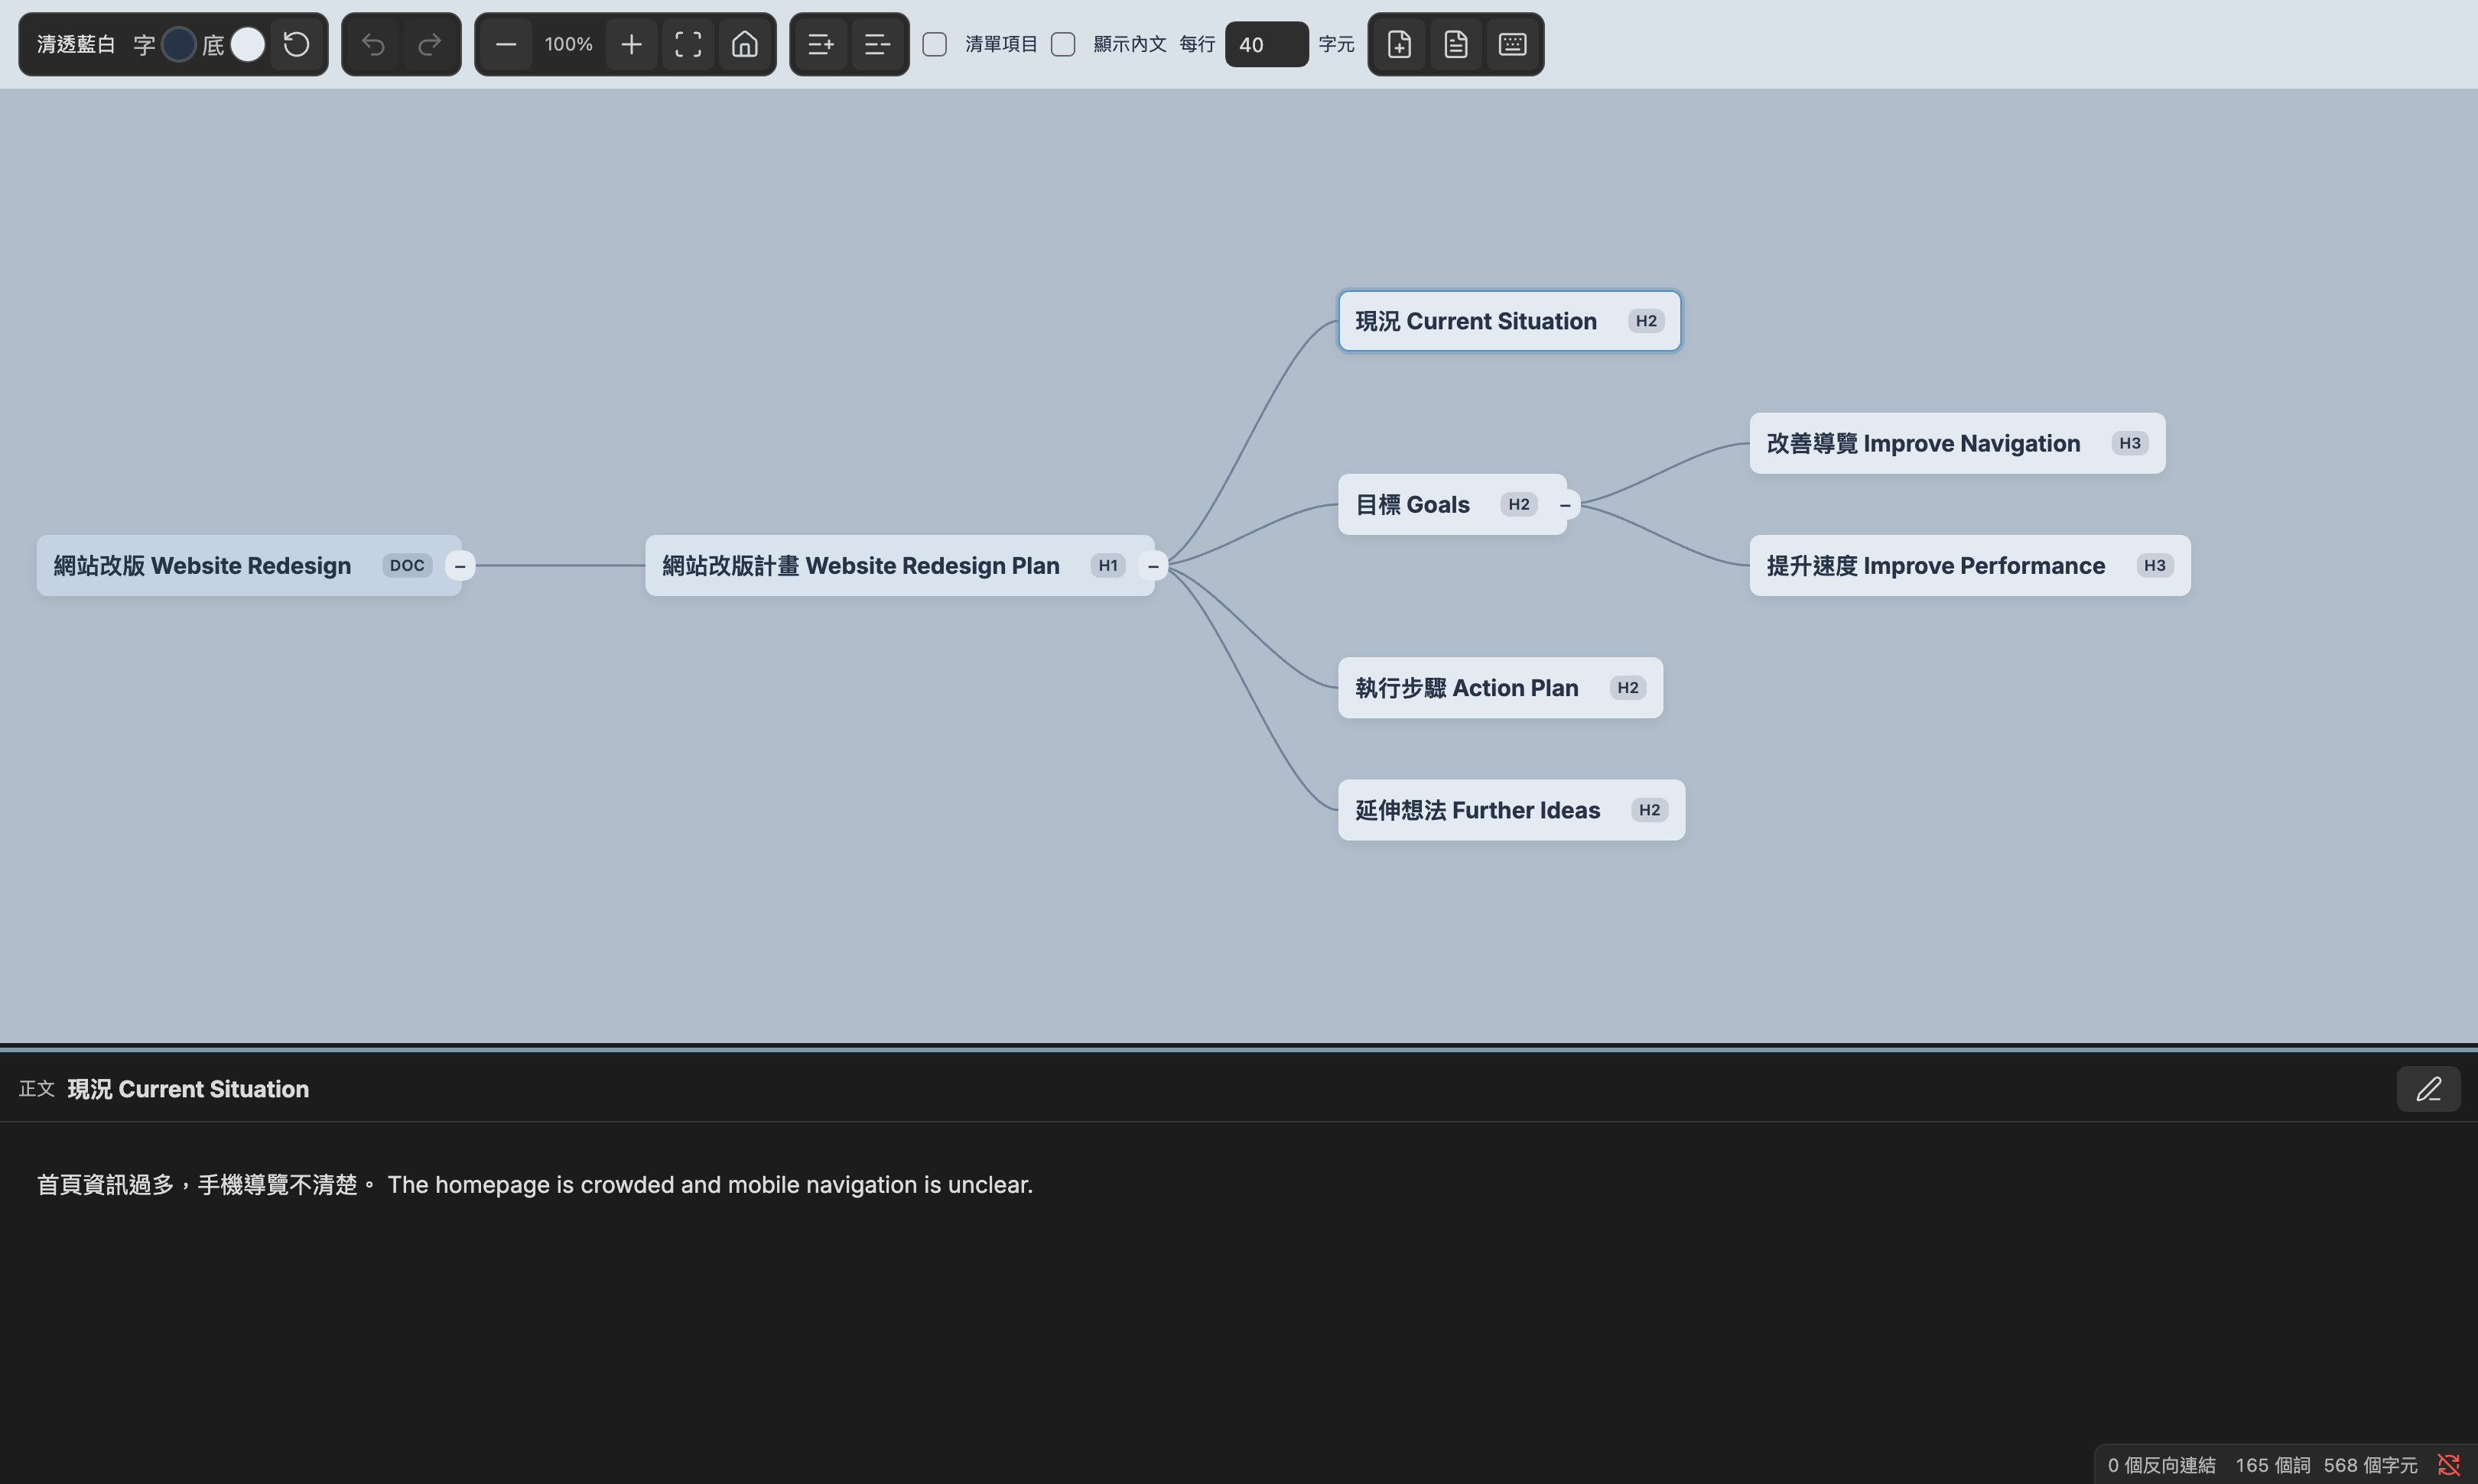Screen dimensions: 2478x1484
Task: Collapse the 目標 Goals node children
Action: coord(1566,504)
